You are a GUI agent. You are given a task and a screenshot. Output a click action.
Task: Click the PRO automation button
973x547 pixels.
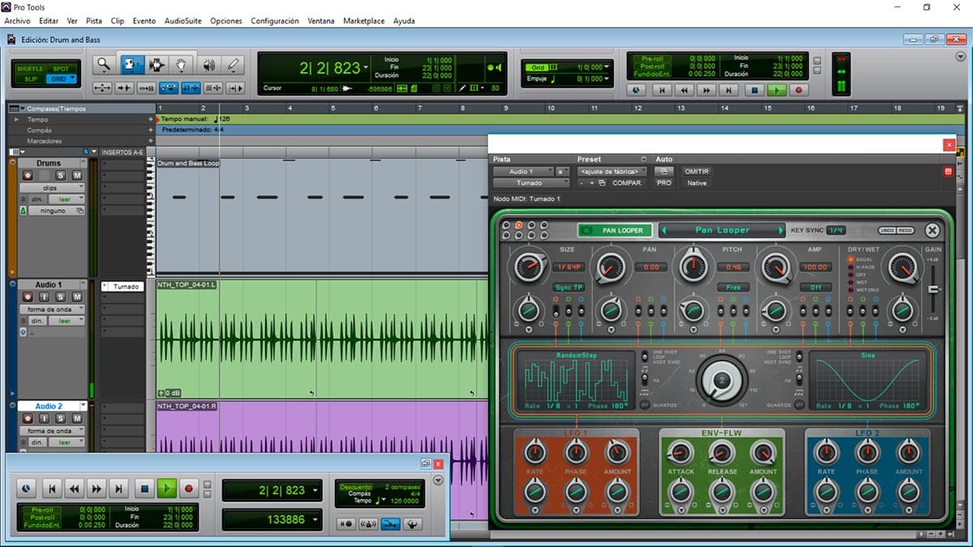[x=664, y=183]
